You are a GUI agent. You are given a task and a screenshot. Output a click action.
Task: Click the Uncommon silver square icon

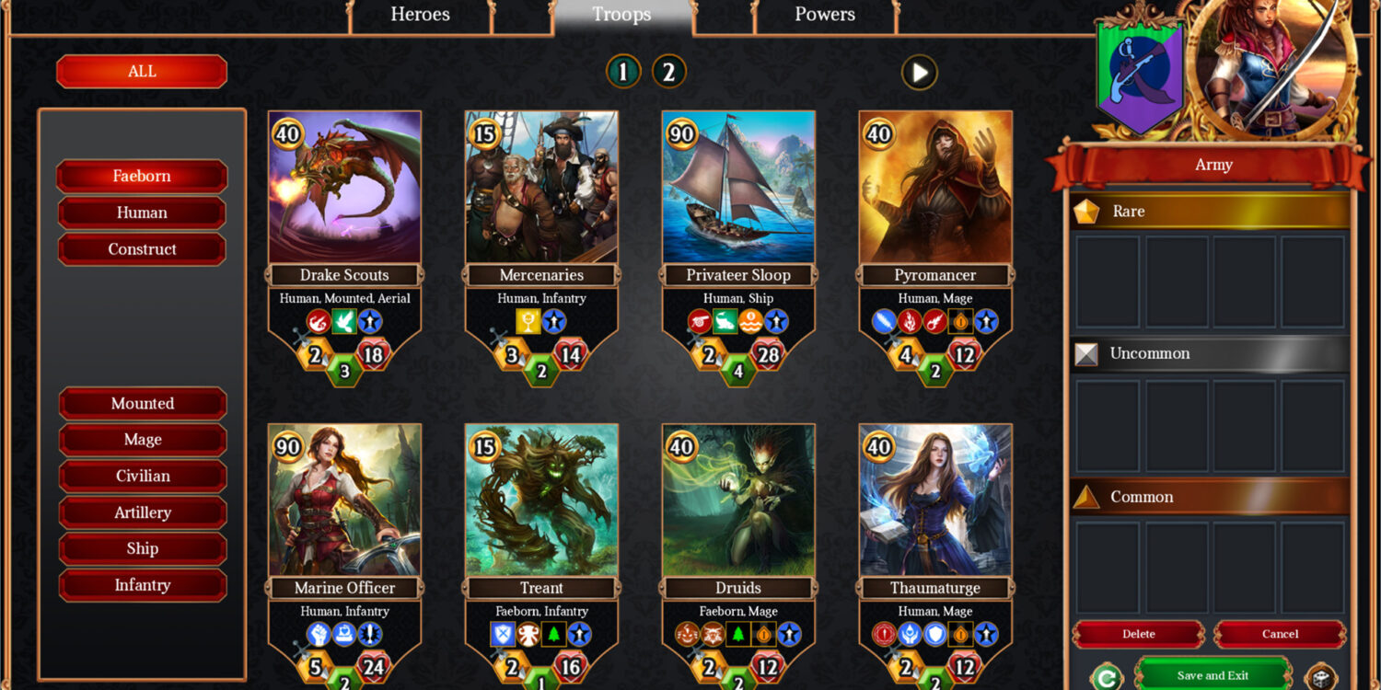[x=1086, y=354]
